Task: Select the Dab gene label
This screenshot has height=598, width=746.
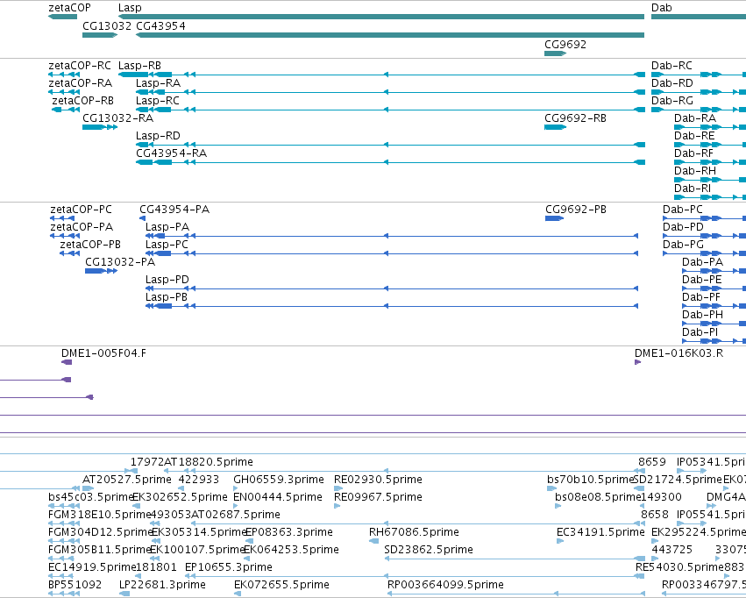Action: 661,8
